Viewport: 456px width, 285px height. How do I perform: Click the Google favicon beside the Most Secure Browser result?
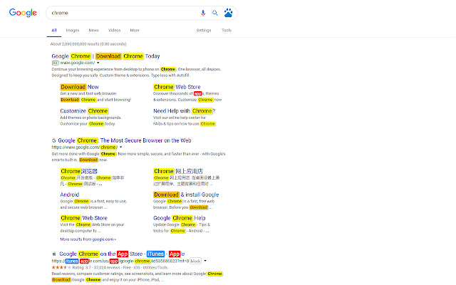pos(54,140)
